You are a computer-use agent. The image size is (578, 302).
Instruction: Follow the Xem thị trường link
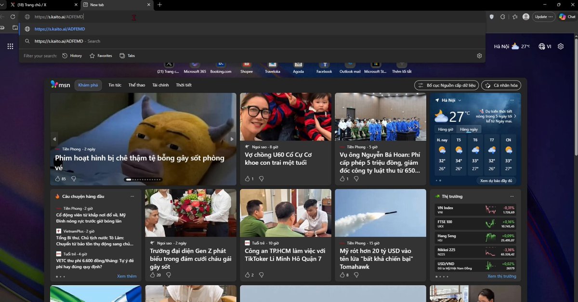pos(501,276)
